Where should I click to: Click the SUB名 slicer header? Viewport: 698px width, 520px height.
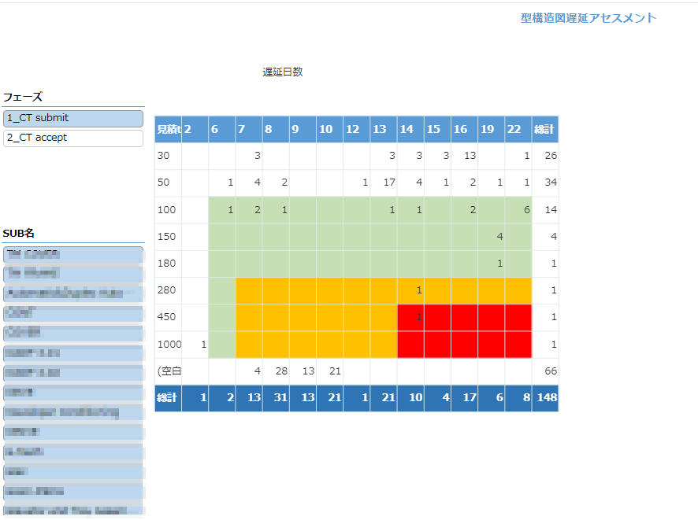coord(20,234)
